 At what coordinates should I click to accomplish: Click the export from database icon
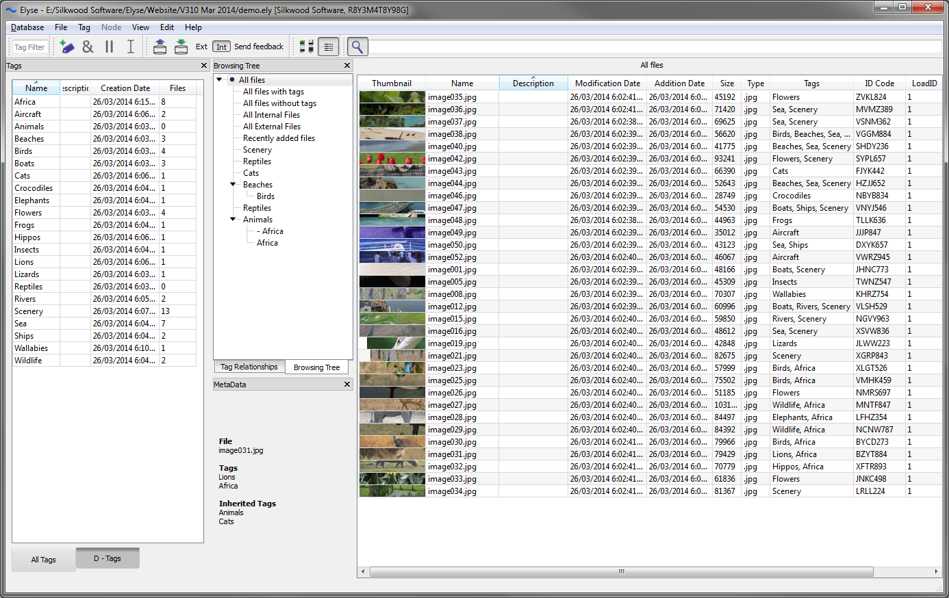(160, 47)
